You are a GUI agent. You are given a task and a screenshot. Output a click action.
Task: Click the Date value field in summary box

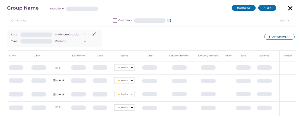tap(36, 35)
